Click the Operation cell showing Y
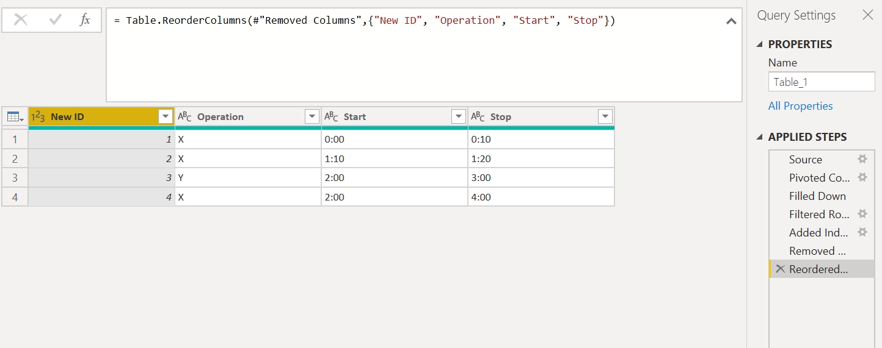This screenshot has width=882, height=348. 248,178
